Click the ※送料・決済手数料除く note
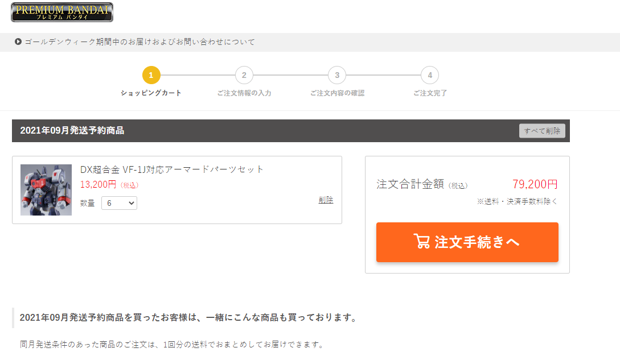The image size is (620, 356). tap(517, 201)
